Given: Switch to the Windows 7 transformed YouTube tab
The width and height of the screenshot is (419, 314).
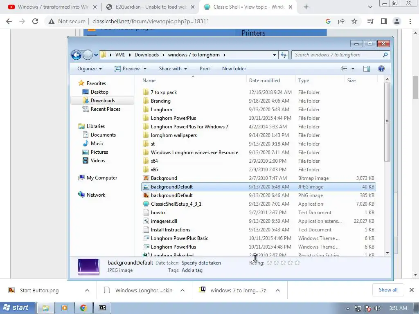Looking at the screenshot, I should [x=52, y=7].
